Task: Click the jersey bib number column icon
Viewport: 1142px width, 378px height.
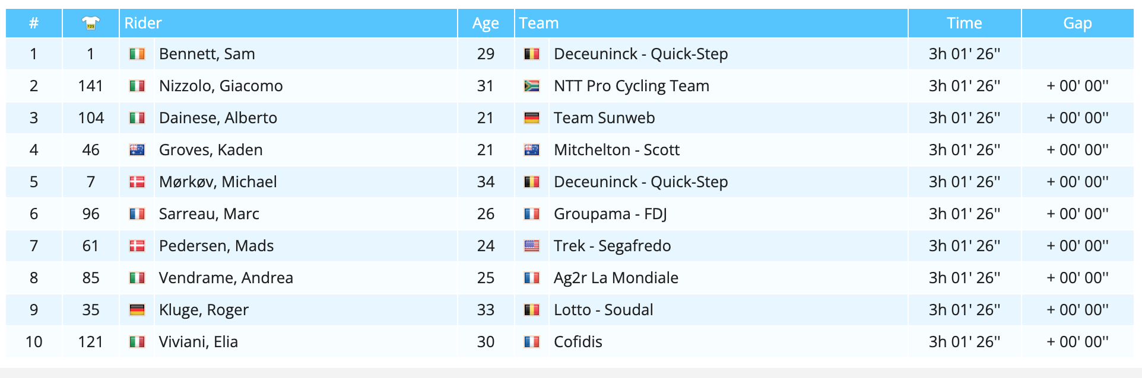Action: tap(90, 23)
